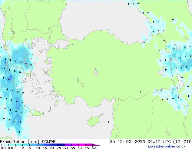Image resolution: width=192 pixels, height=149 pixels.
Task: Click the 25 value on legend scale
Action: [59, 148]
